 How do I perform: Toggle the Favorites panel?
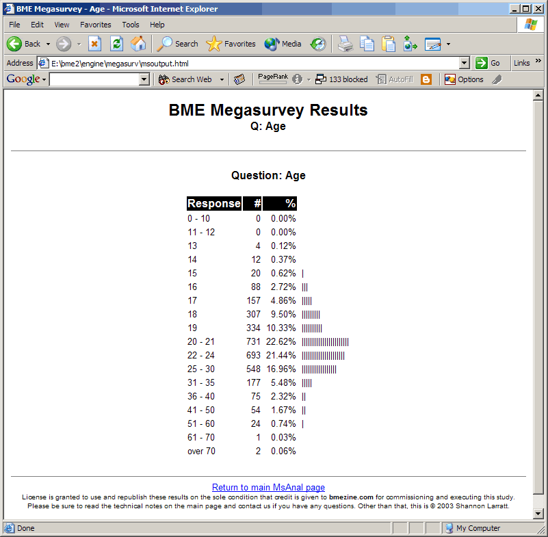[x=231, y=44]
